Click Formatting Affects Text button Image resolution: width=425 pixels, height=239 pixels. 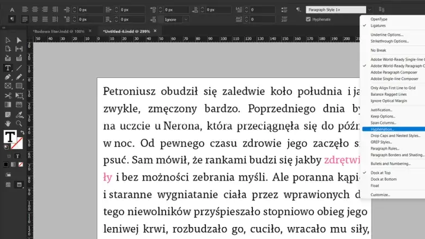pyautogui.click(x=17, y=156)
